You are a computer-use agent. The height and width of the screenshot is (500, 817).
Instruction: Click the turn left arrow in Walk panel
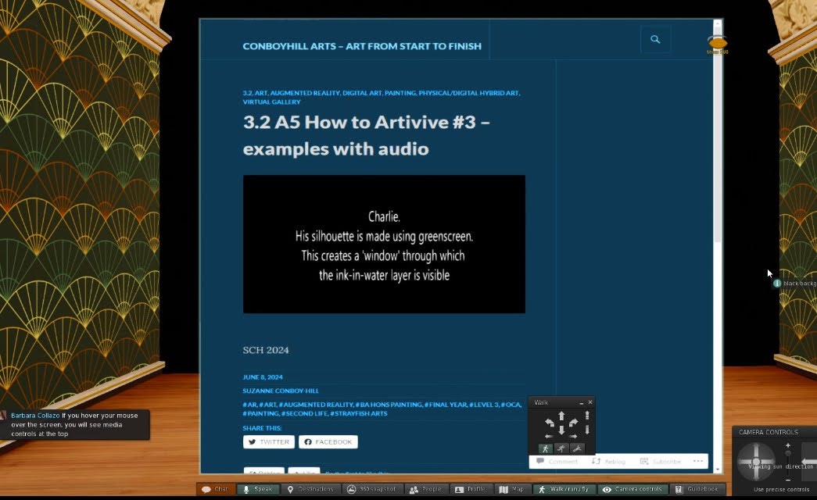[549, 423]
